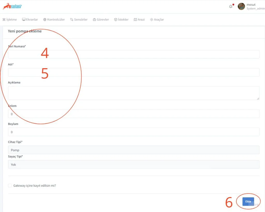Click the Enlem latitude field
Screen dimensions: 265x212
[x=134, y=114]
